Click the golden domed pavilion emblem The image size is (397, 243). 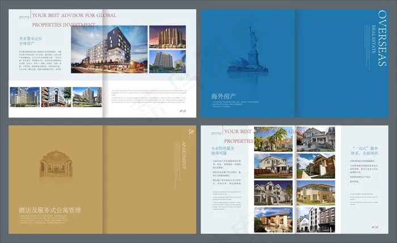point(56,164)
